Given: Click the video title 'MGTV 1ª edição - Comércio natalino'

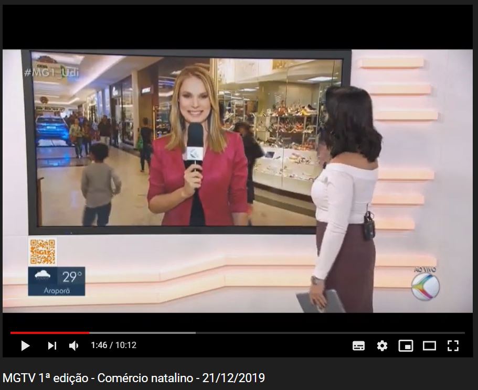Looking at the screenshot, I should (134, 377).
